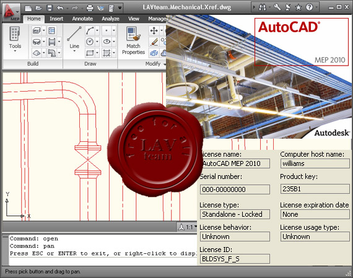Click the wrench icon in InfoCenter

(277, 7)
